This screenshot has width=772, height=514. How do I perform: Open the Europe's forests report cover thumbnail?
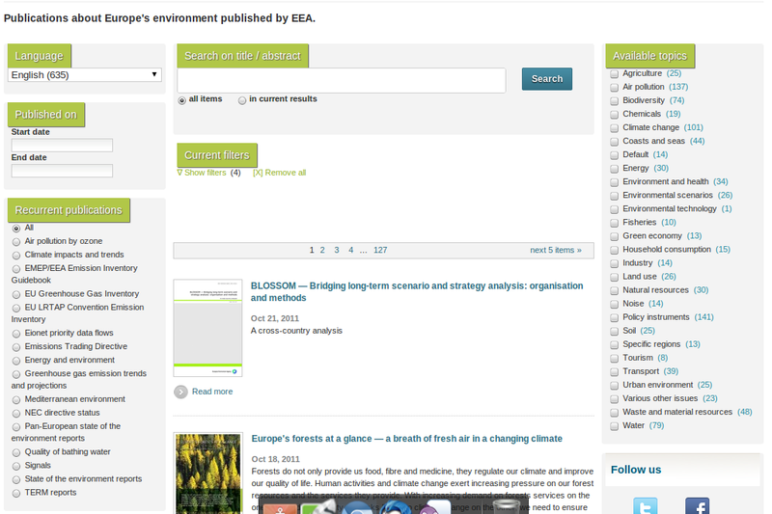207,473
